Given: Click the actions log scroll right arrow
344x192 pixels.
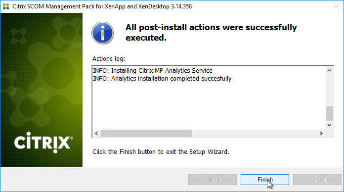Looking at the screenshot, I should [x=321, y=133].
